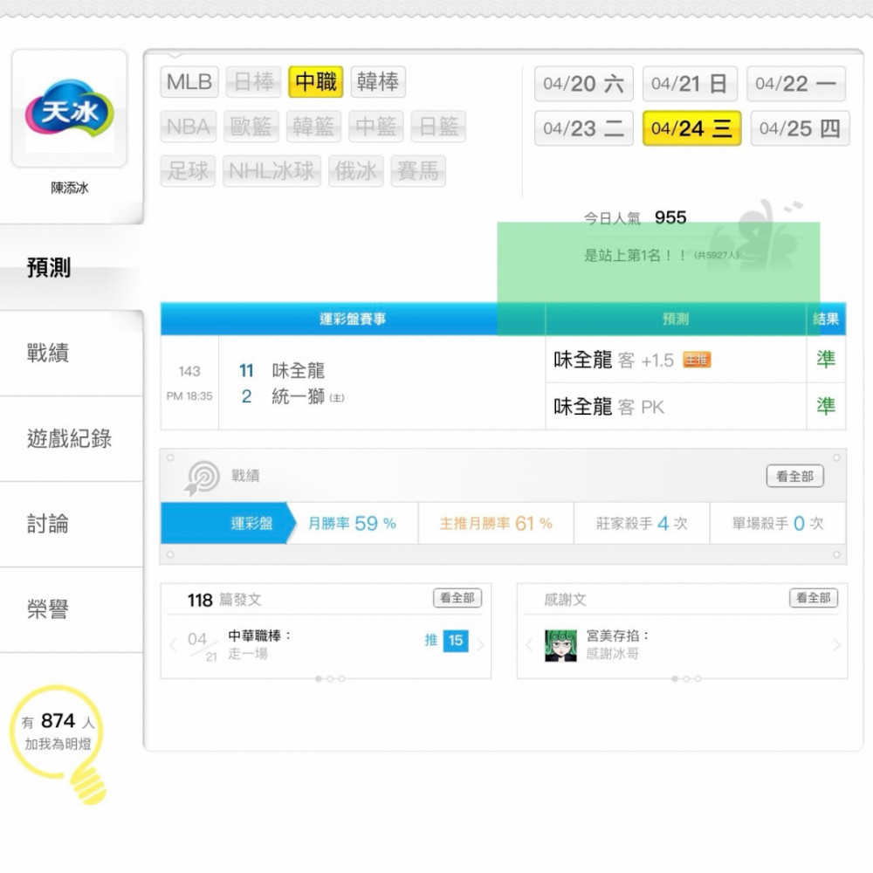Select the 韓棒 league filter
Image resolution: width=873 pixels, height=873 pixels.
pyautogui.click(x=378, y=82)
